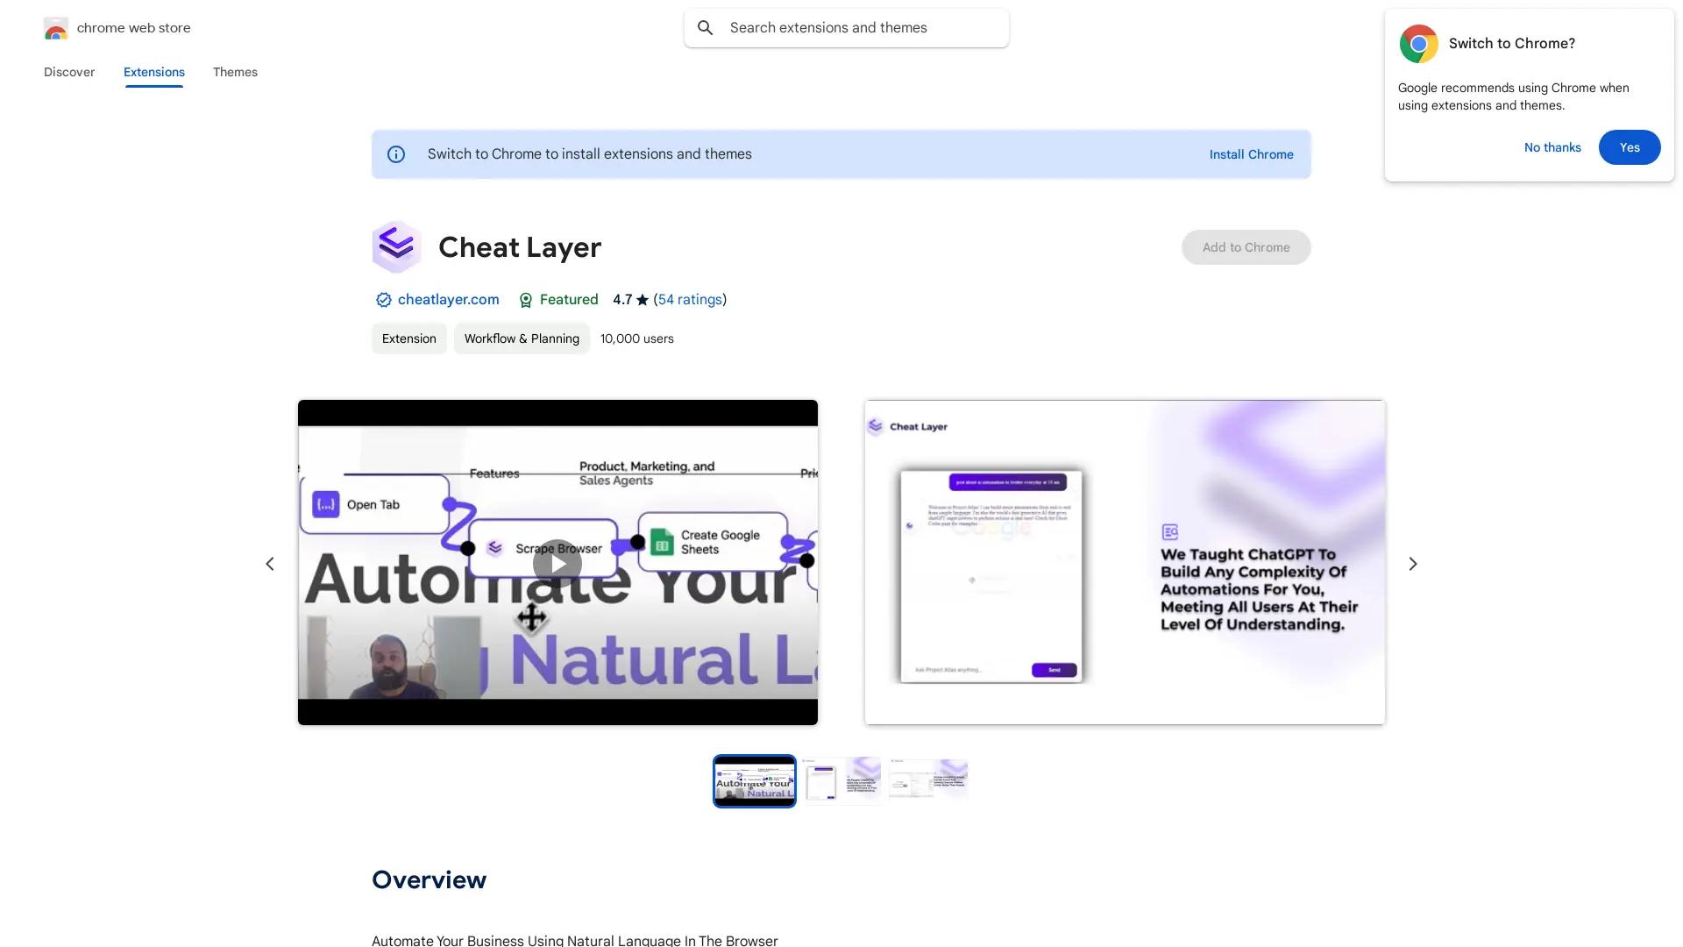Click the large ChatGPT automations screenshot
The width and height of the screenshot is (1683, 947).
pos(1125,562)
